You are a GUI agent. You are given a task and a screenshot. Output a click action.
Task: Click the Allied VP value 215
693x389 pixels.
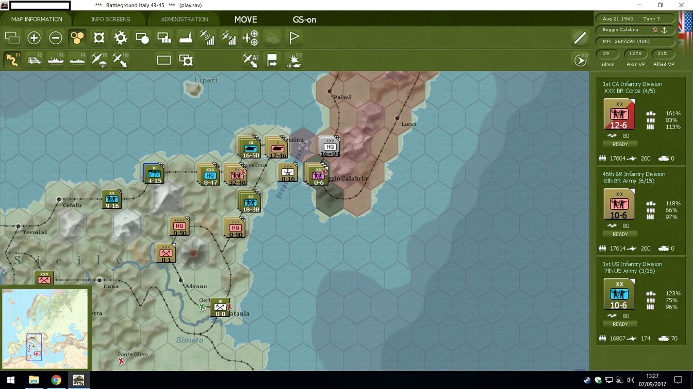coord(663,54)
